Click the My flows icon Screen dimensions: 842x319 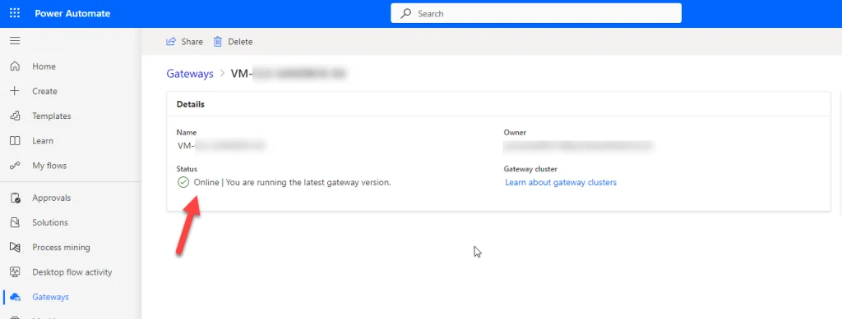(15, 166)
